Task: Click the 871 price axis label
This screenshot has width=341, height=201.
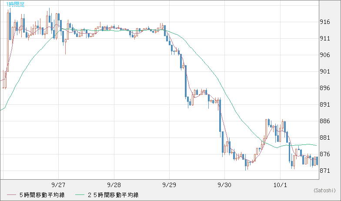Action: (x=324, y=171)
